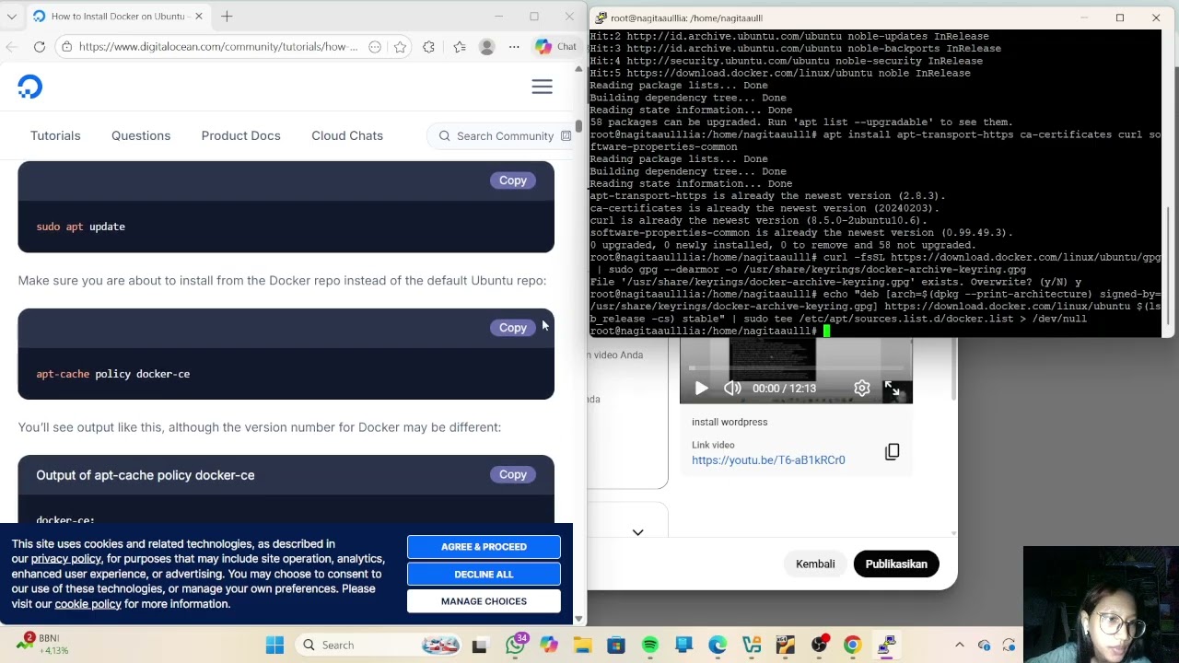Copy the 'apt-cache policy docker-ce' command
Viewport: 1179px width, 663px height.
pyautogui.click(x=513, y=328)
